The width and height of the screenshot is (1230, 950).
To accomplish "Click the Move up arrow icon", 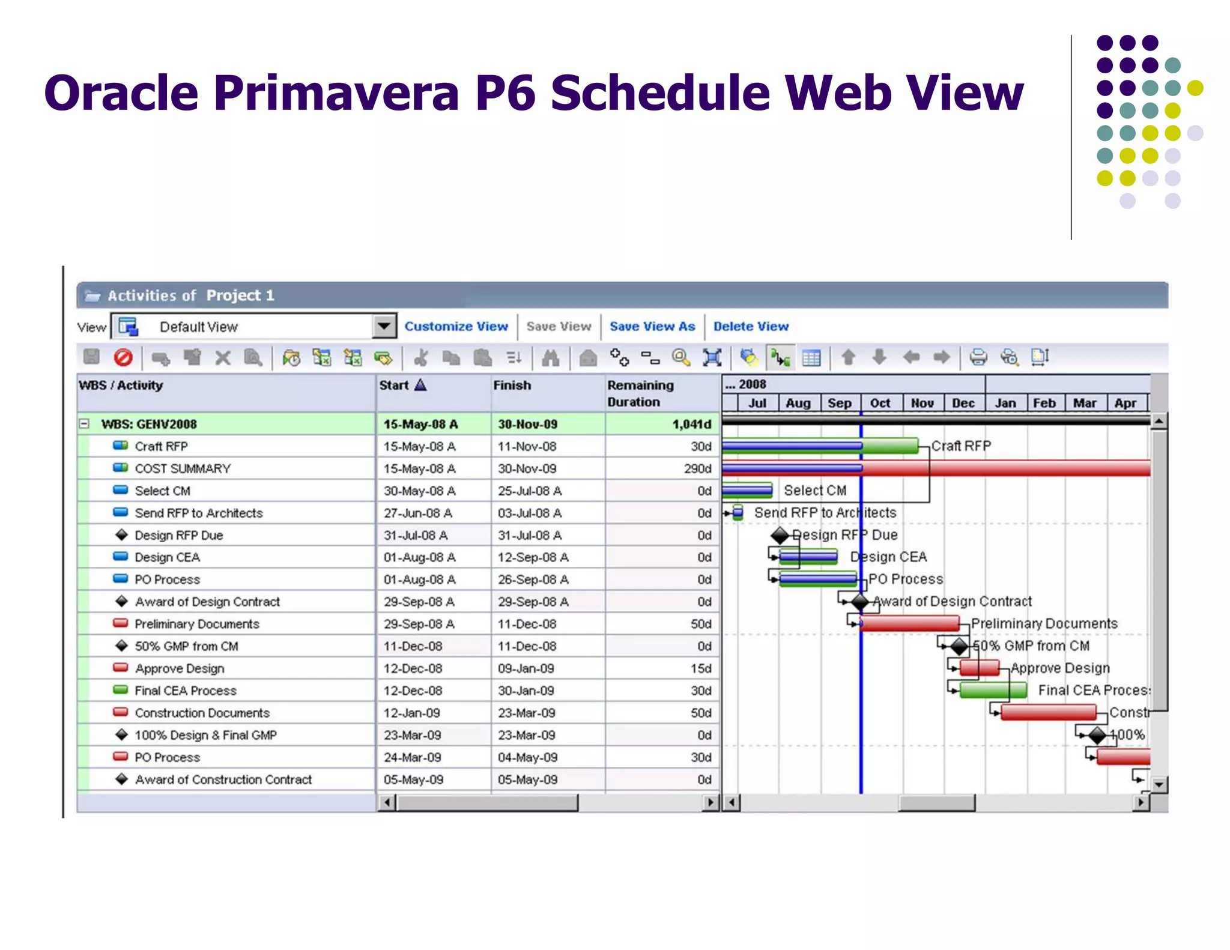I will (x=848, y=357).
